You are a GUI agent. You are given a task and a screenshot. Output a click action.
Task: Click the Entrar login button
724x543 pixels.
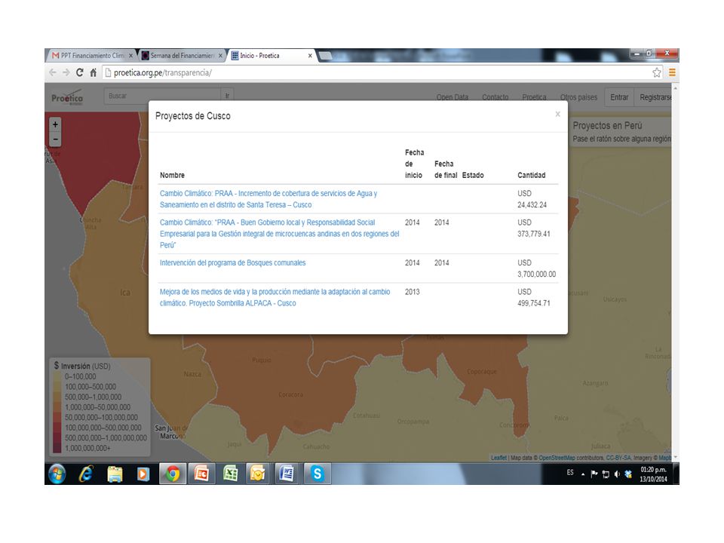tap(619, 97)
